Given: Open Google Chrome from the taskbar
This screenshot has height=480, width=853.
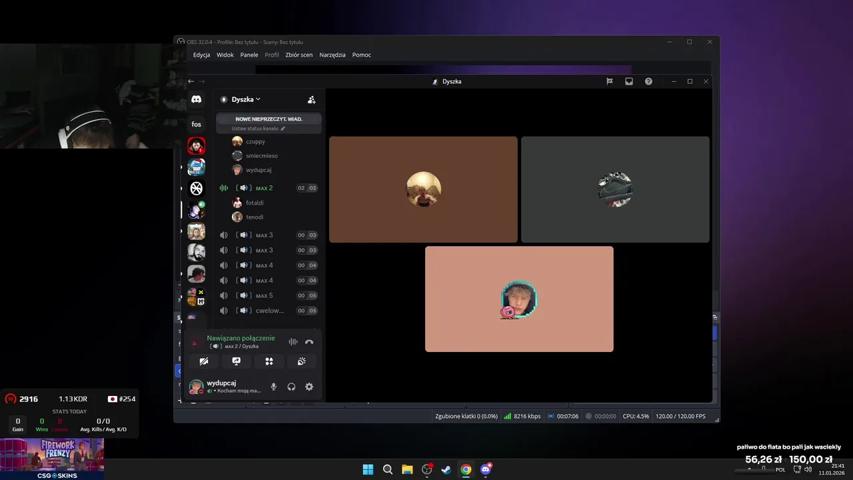Looking at the screenshot, I should [x=466, y=469].
